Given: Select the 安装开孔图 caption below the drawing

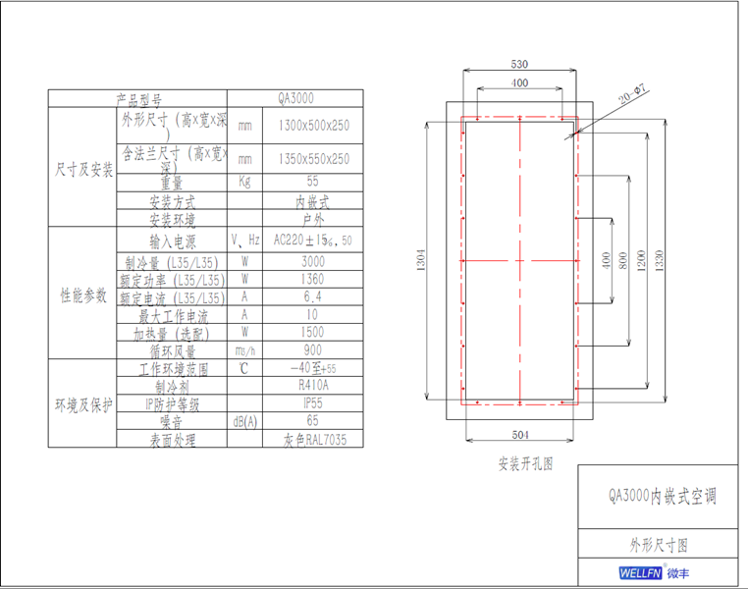Looking at the screenshot, I should (x=525, y=464).
